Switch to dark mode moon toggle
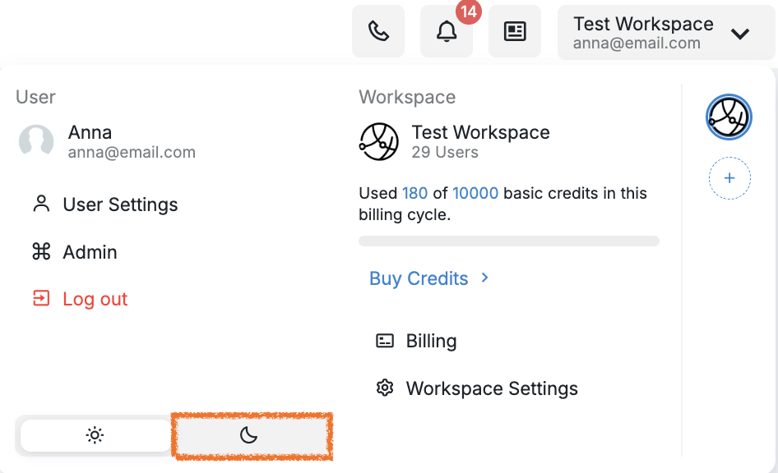Viewport: 778px width, 473px height. (x=252, y=436)
